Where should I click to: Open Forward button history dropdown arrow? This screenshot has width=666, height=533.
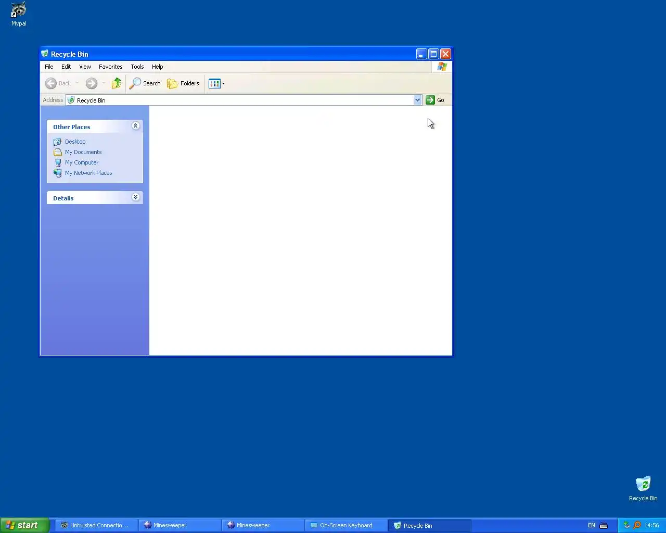point(104,83)
